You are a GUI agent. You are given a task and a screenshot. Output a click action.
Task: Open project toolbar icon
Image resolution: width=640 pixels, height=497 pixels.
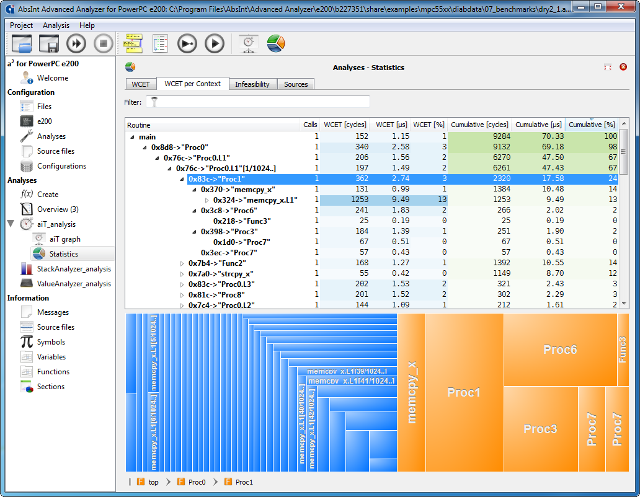(22, 43)
